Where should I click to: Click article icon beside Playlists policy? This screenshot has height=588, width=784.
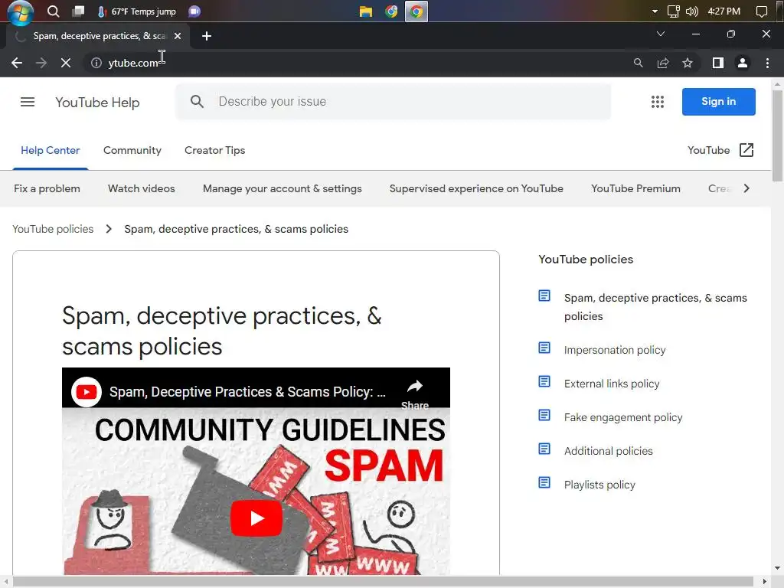pos(544,482)
